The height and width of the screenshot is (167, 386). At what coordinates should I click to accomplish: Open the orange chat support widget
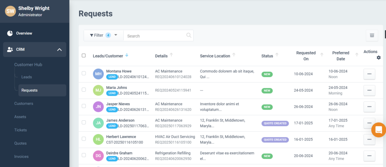(378, 130)
